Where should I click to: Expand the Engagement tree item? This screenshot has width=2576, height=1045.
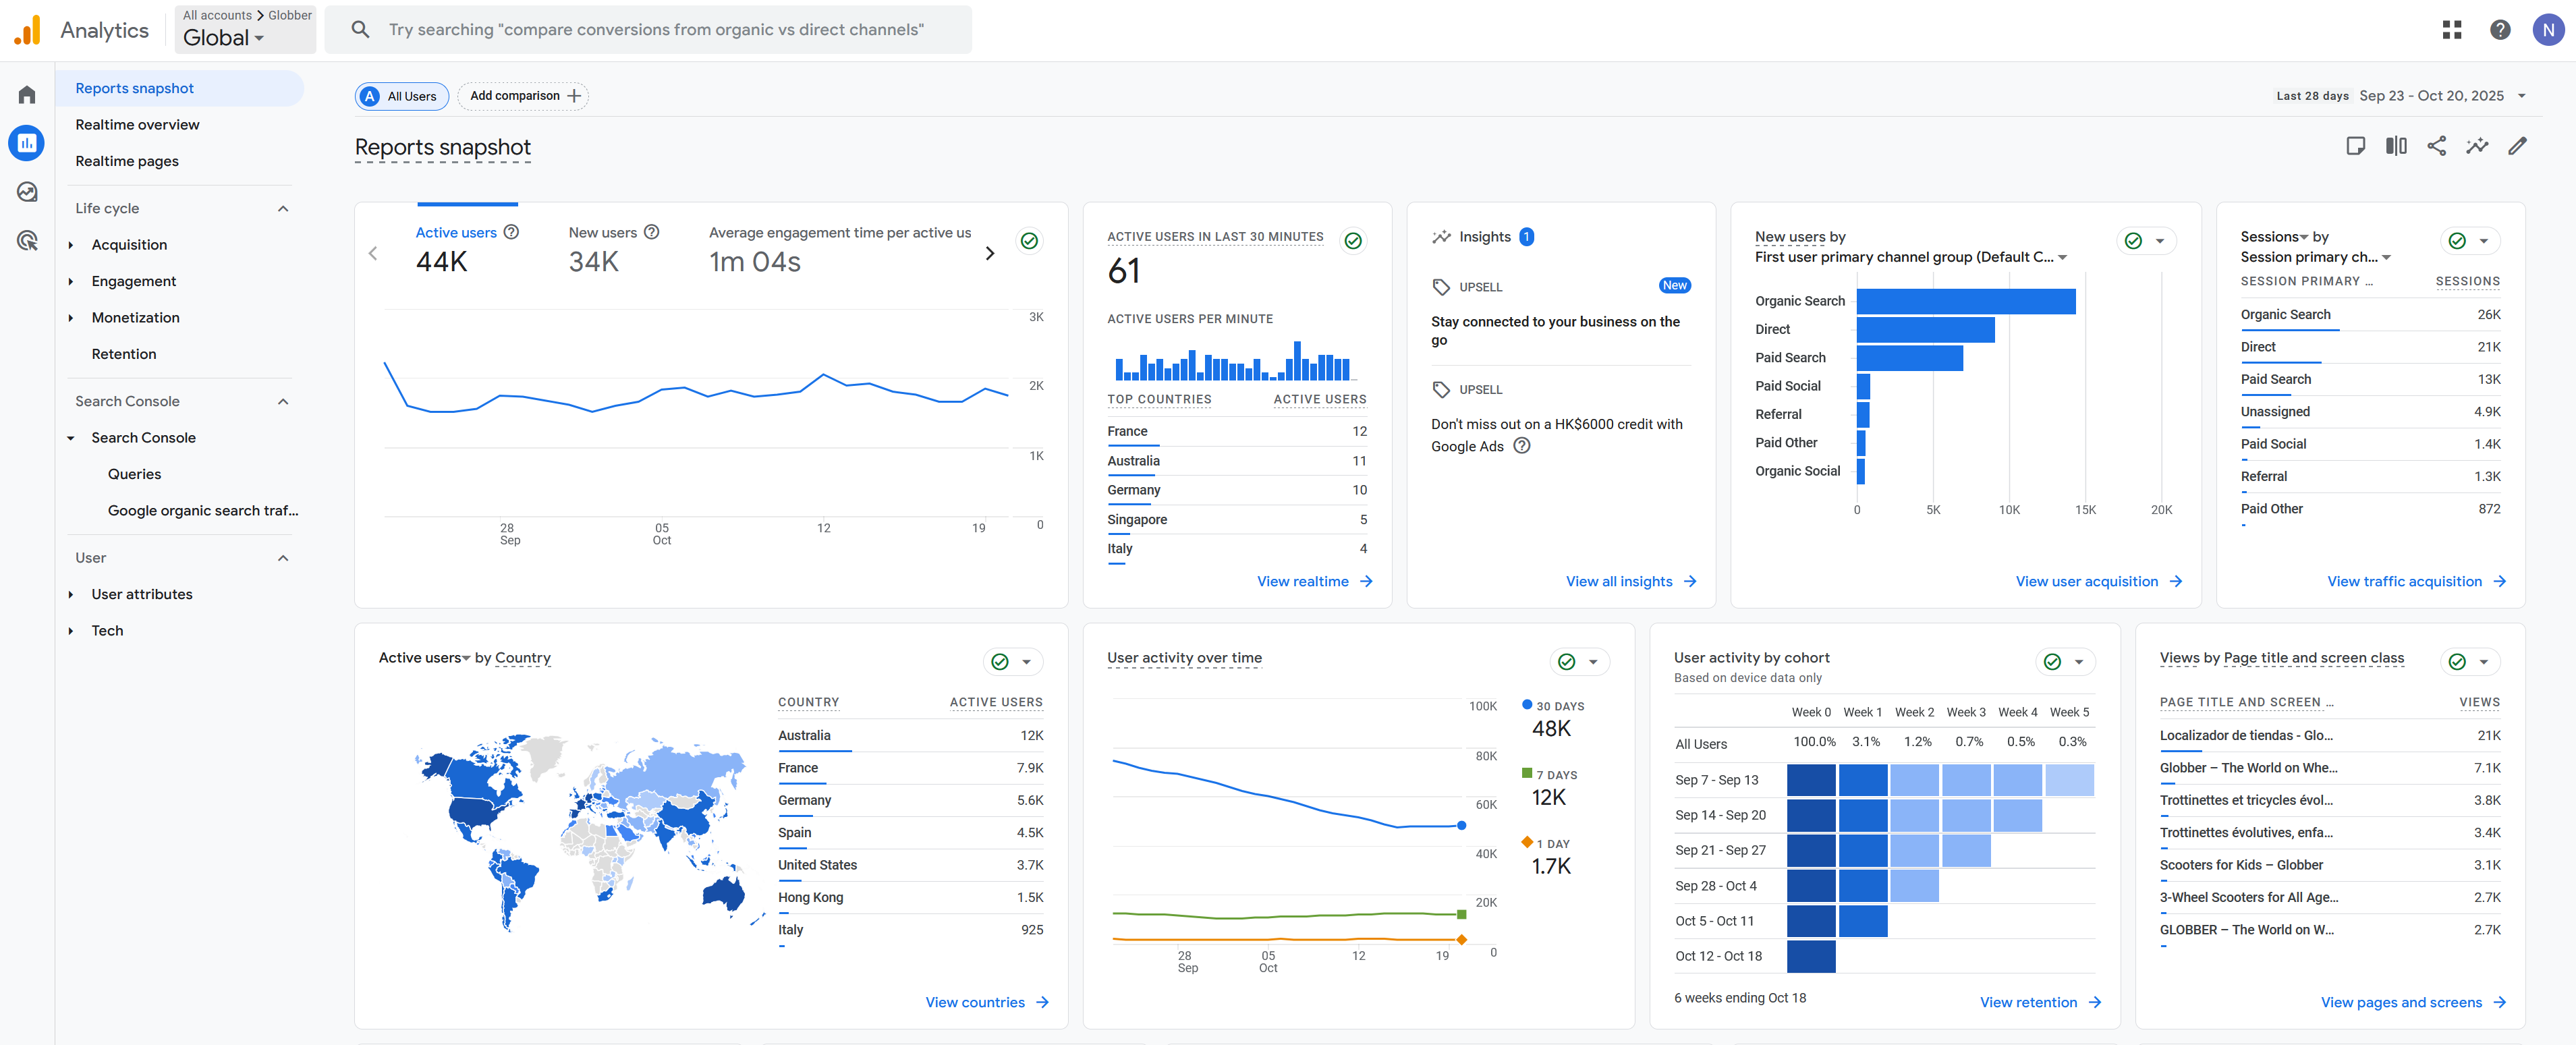point(71,281)
